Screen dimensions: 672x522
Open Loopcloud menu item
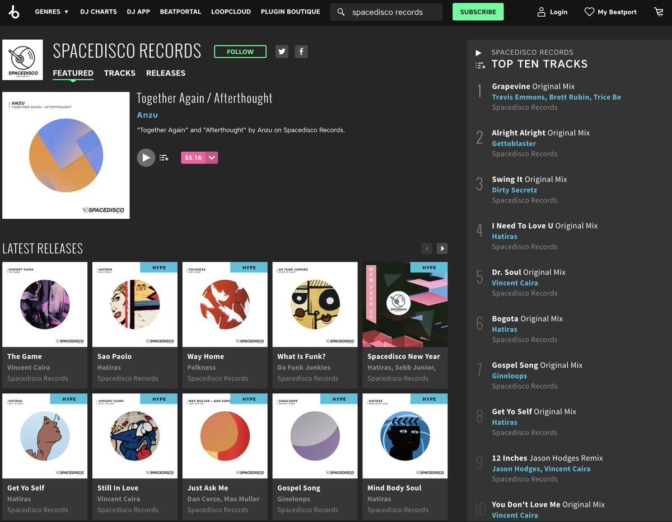231,12
